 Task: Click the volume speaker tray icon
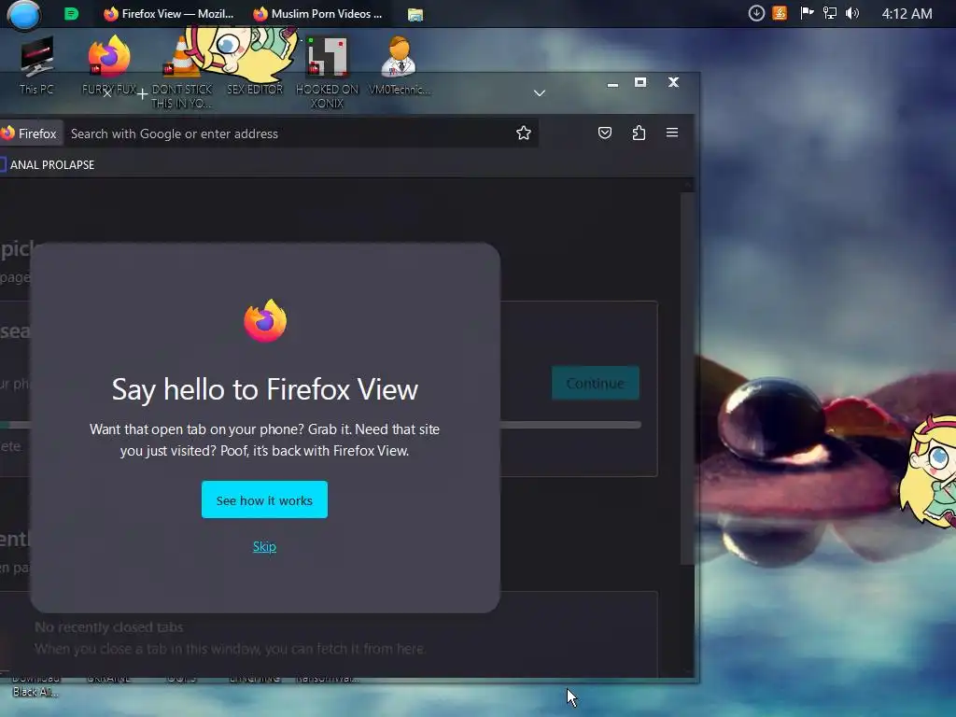click(852, 13)
